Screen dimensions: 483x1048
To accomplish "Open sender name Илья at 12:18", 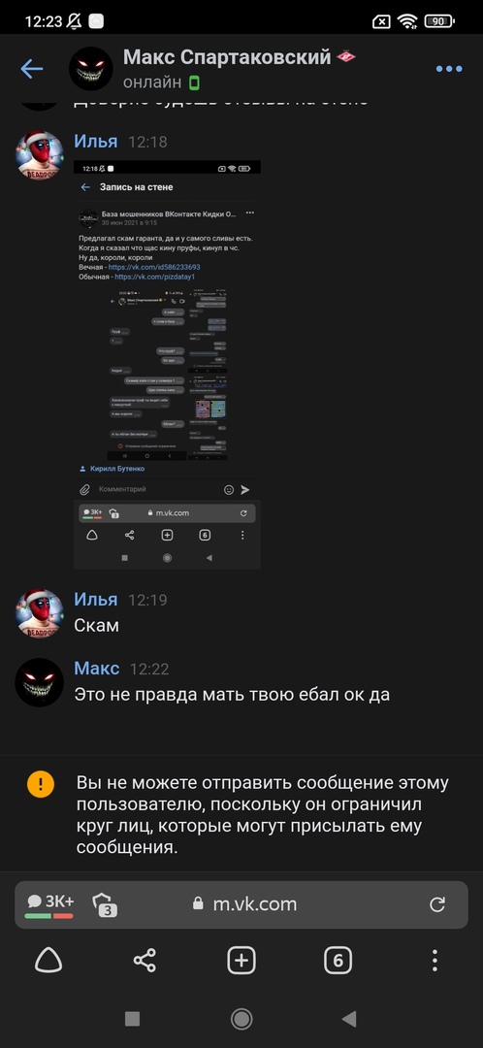I will point(95,142).
